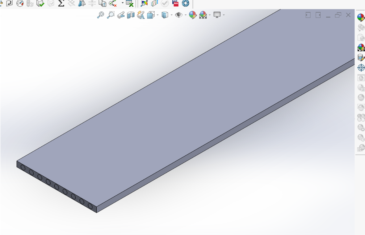Open the Edit Decal cylinder-with-pencil tool

point(361,58)
